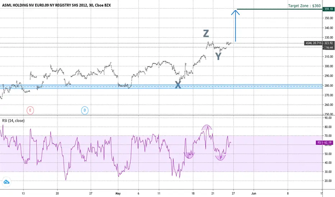Click the red E earnings marker
The width and height of the screenshot is (335, 197).
[30, 110]
